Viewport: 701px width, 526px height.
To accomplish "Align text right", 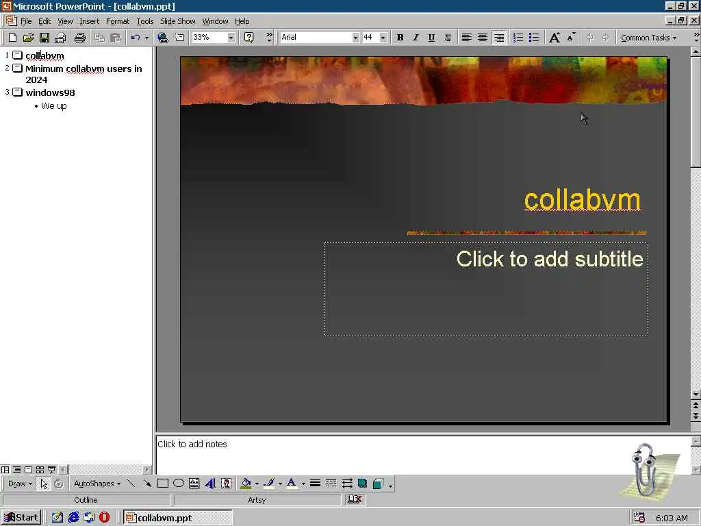I will pos(498,38).
